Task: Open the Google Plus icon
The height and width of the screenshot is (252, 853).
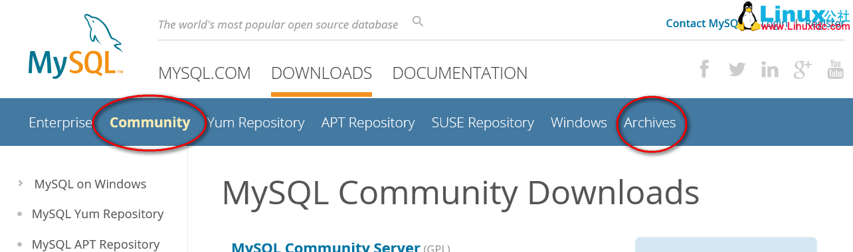Action: 803,69
